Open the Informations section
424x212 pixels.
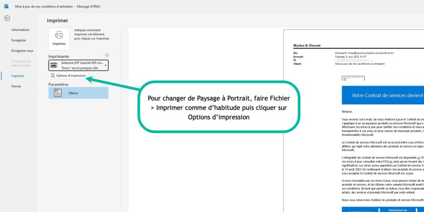click(20, 30)
